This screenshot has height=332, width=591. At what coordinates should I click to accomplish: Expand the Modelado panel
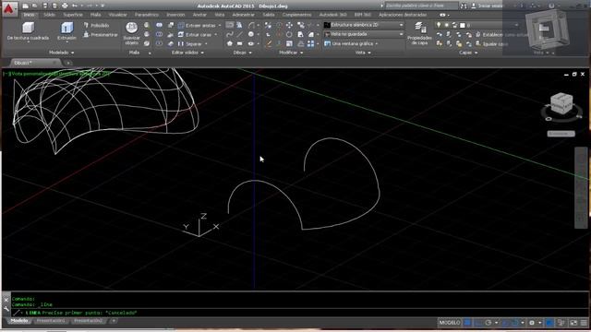[x=62, y=53]
